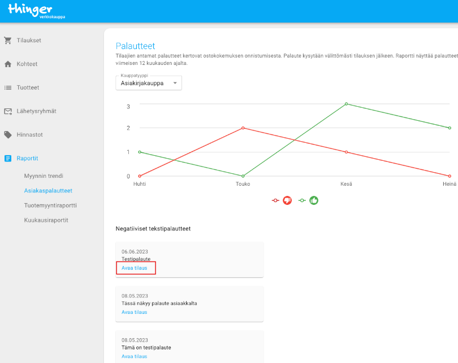Click the red line legend marker
Viewport: 458px width, 363px height.
[x=275, y=200]
